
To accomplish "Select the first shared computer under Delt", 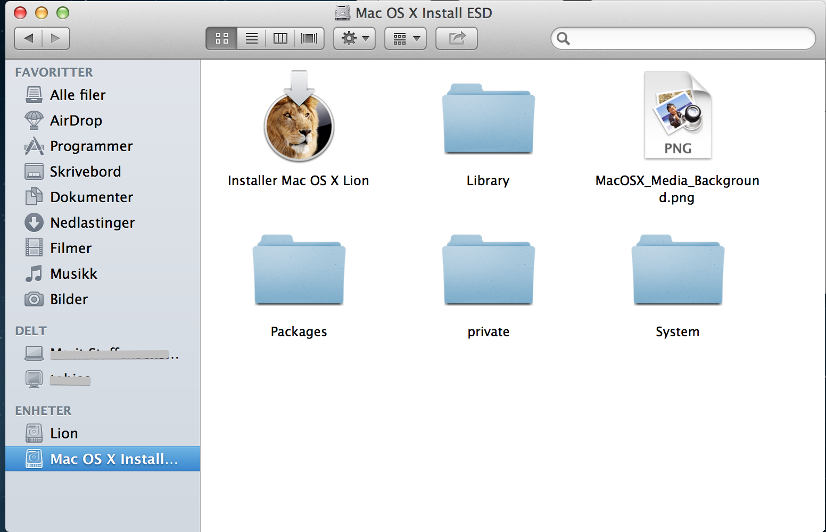I will 103,353.
